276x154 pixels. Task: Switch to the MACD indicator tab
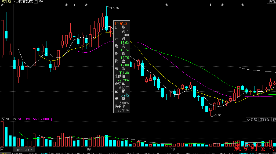97,153
